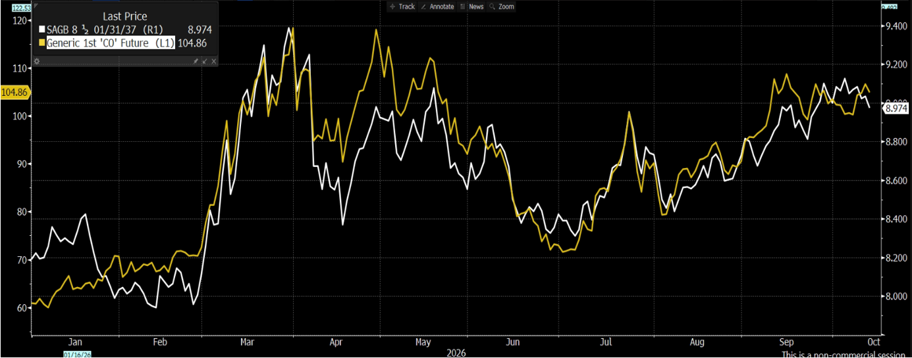This screenshot has width=912, height=358.
Task: Click the 2026 year label
Action: pyautogui.click(x=456, y=353)
